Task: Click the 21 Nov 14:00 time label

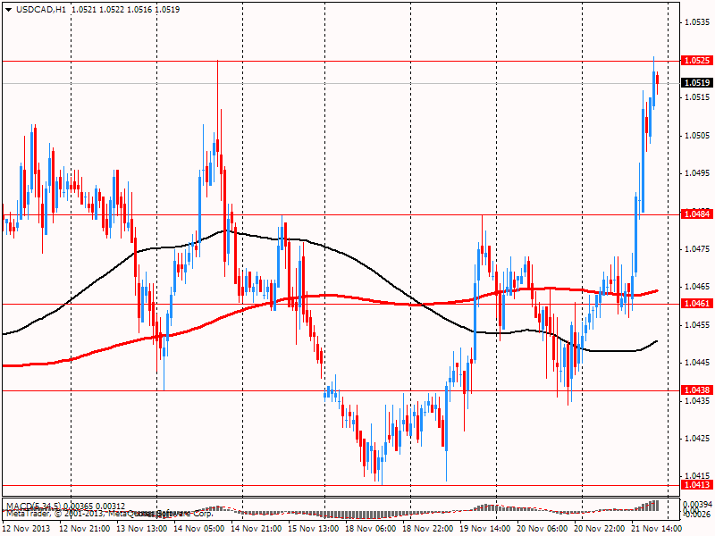Action: click(x=657, y=529)
